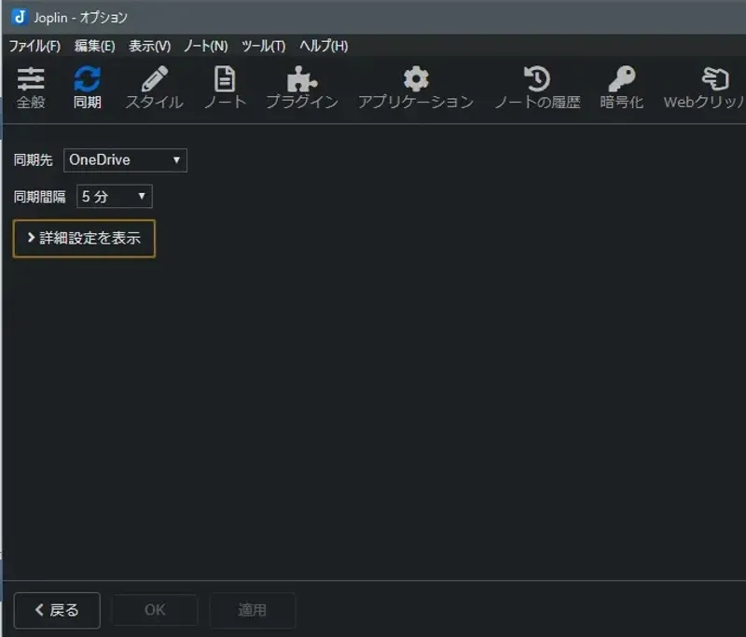Select the 同期 (Synchronisation) settings icon
Image resolution: width=746 pixels, height=637 pixels.
89,87
